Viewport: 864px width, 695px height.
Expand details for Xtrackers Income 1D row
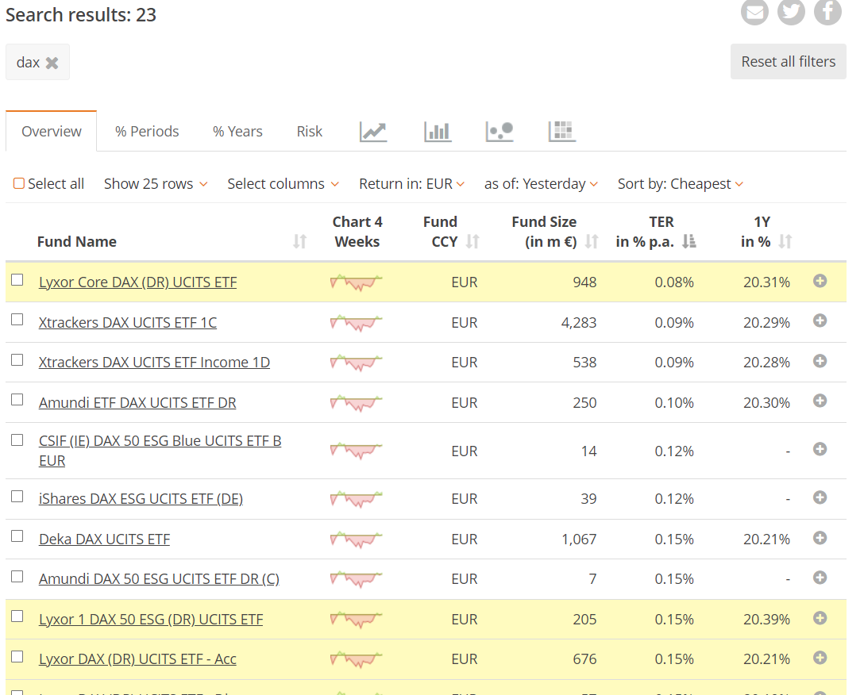coord(820,361)
